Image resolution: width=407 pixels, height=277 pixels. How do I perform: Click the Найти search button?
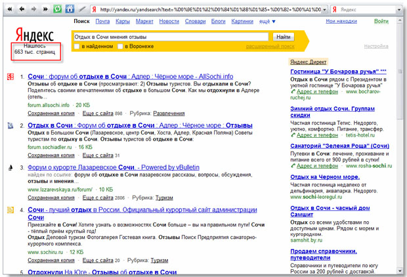(283, 37)
